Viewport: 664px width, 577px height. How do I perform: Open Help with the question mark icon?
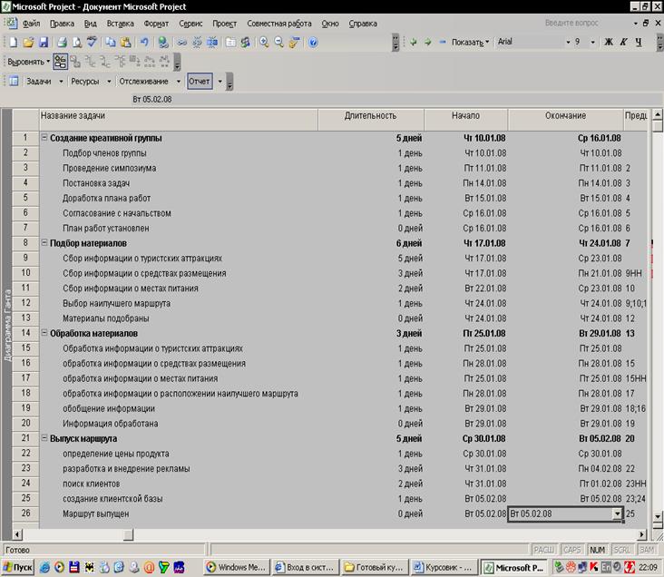pyautogui.click(x=313, y=42)
